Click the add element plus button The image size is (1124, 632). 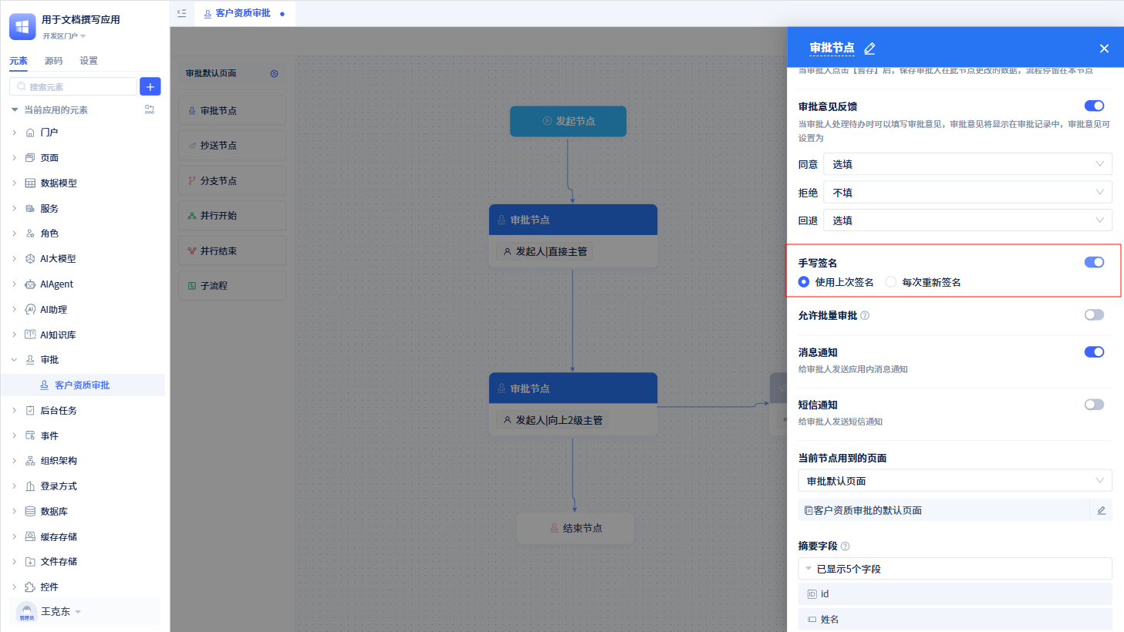point(150,86)
